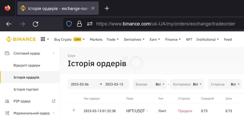The width and height of the screenshot is (244, 116).
Task: Collapse the Спотовий ордер sidebar section
Action: point(53,53)
